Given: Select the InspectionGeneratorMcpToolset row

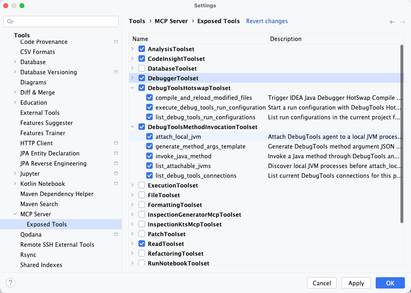Looking at the screenshot, I should pos(266,215).
